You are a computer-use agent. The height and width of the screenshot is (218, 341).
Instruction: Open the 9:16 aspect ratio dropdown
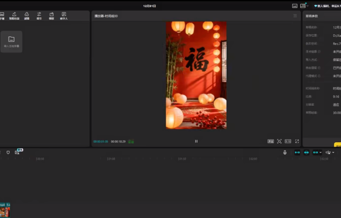point(288,141)
